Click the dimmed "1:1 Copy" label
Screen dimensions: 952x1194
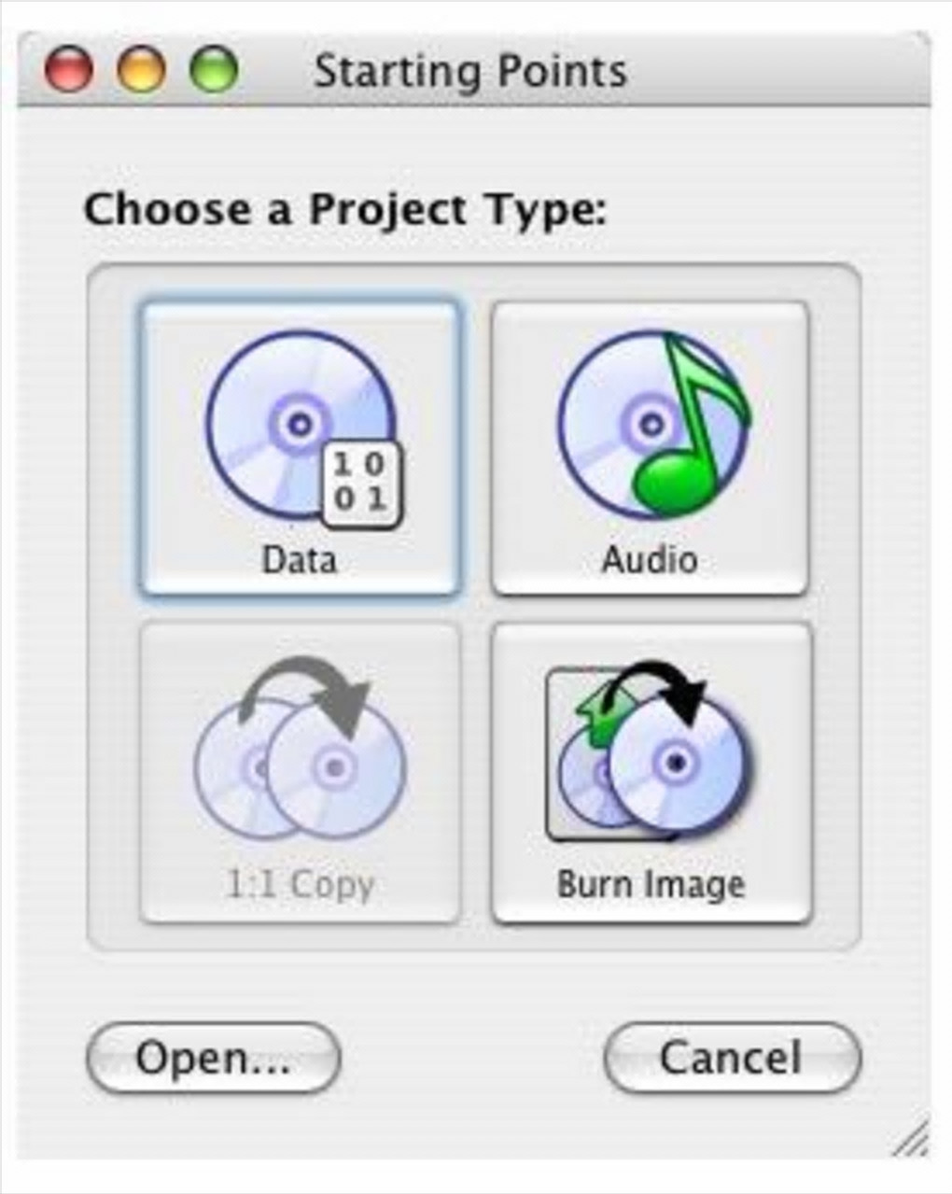(x=300, y=884)
